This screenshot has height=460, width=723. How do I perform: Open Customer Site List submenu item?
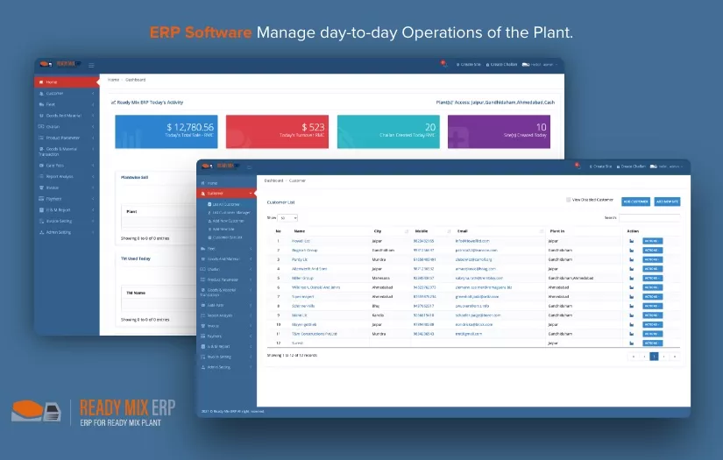coord(225,237)
